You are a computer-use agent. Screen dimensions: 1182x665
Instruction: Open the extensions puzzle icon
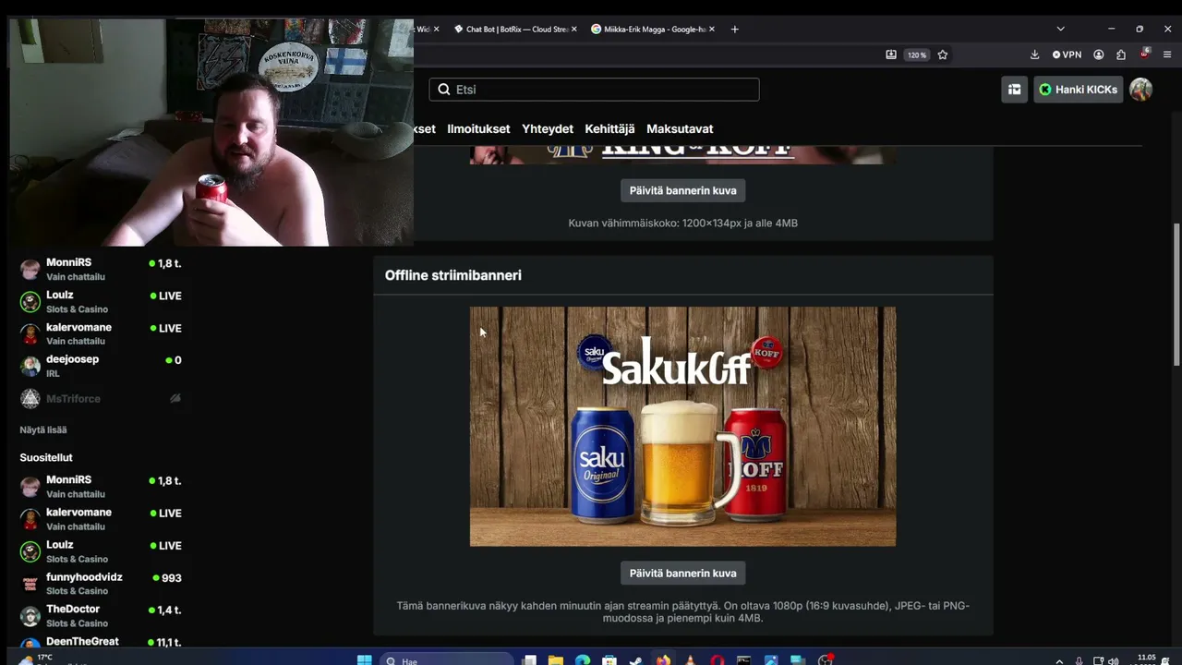click(x=1121, y=54)
